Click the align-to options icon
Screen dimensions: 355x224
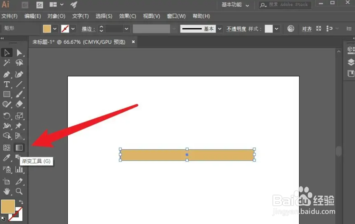[x=330, y=29]
